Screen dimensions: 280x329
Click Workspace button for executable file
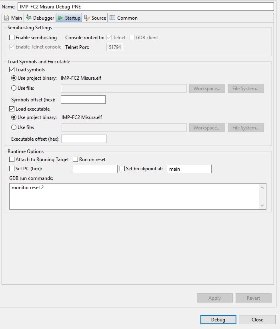pyautogui.click(x=207, y=127)
